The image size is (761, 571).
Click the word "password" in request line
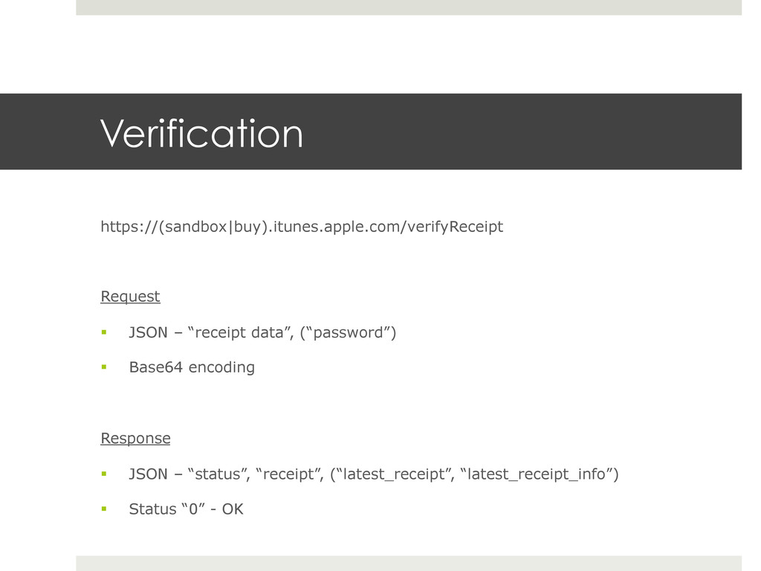(x=349, y=332)
